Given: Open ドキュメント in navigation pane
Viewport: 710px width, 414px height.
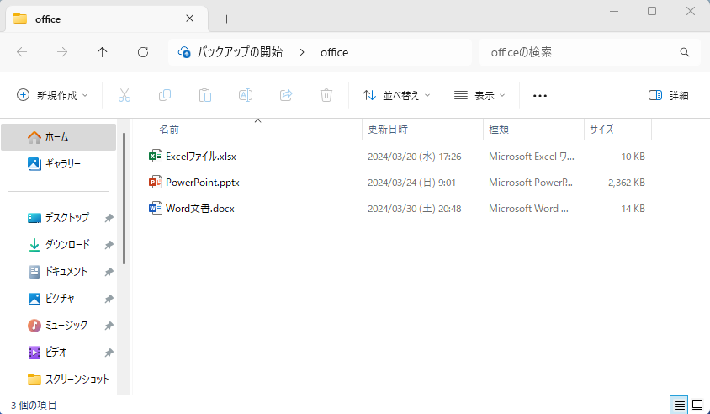Looking at the screenshot, I should coord(58,271).
